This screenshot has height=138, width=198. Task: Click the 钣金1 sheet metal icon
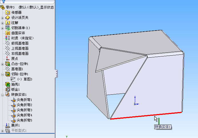pos(8,90)
